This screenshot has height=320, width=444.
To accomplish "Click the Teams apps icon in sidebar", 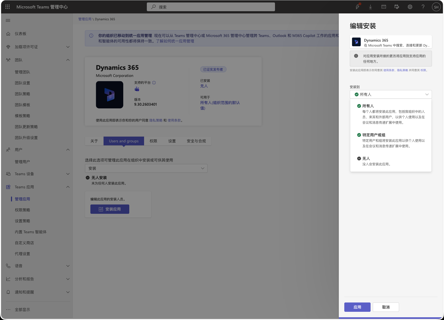I will coord(8,187).
